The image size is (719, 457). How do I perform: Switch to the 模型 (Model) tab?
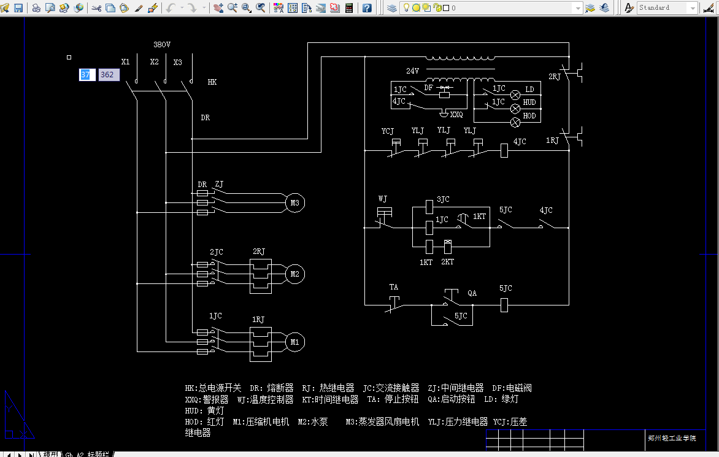50,454
